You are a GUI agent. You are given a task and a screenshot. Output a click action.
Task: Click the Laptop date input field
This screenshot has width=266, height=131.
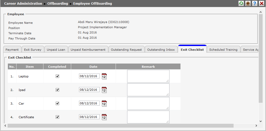(x=89, y=76)
